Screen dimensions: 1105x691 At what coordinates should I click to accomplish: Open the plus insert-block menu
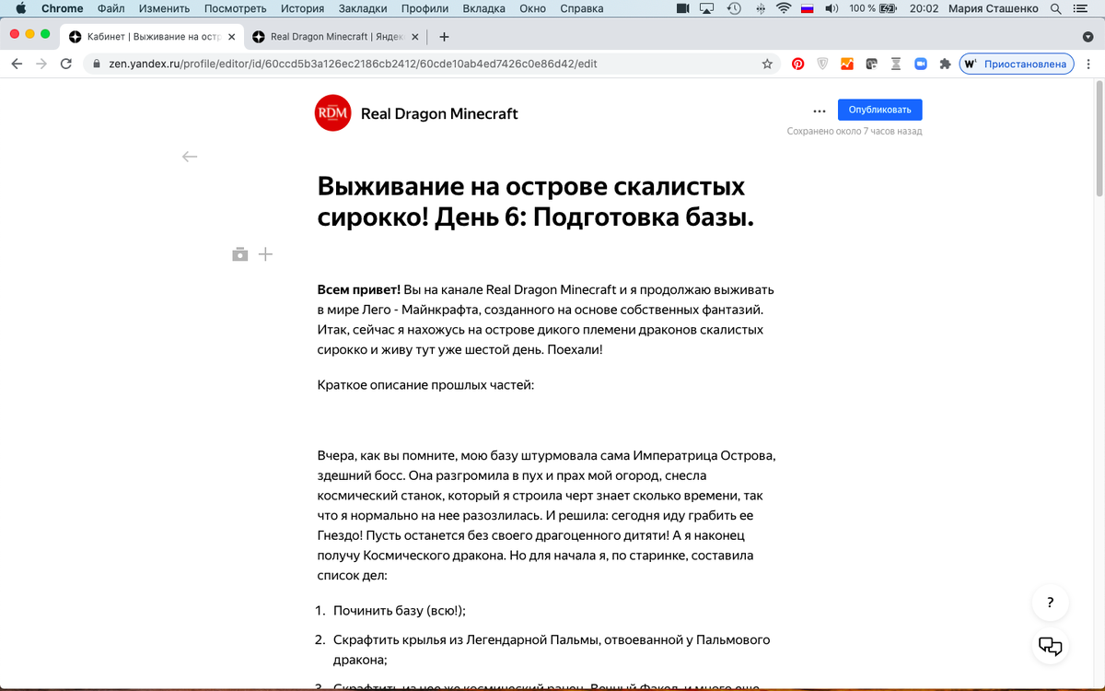265,254
